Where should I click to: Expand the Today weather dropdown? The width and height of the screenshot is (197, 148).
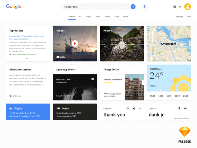[154, 86]
